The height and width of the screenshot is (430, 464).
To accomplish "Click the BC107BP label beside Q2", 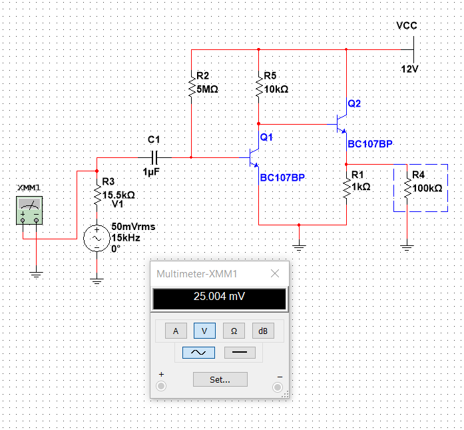I will point(370,144).
